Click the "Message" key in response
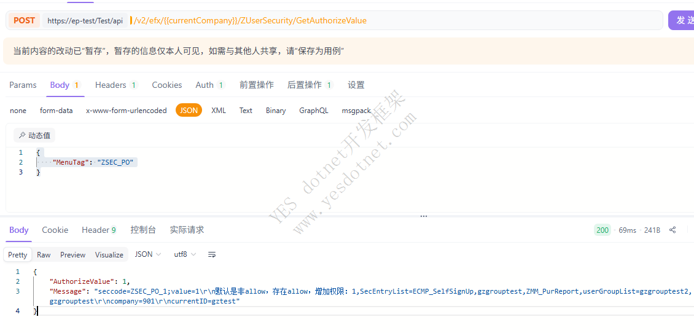 coord(66,291)
